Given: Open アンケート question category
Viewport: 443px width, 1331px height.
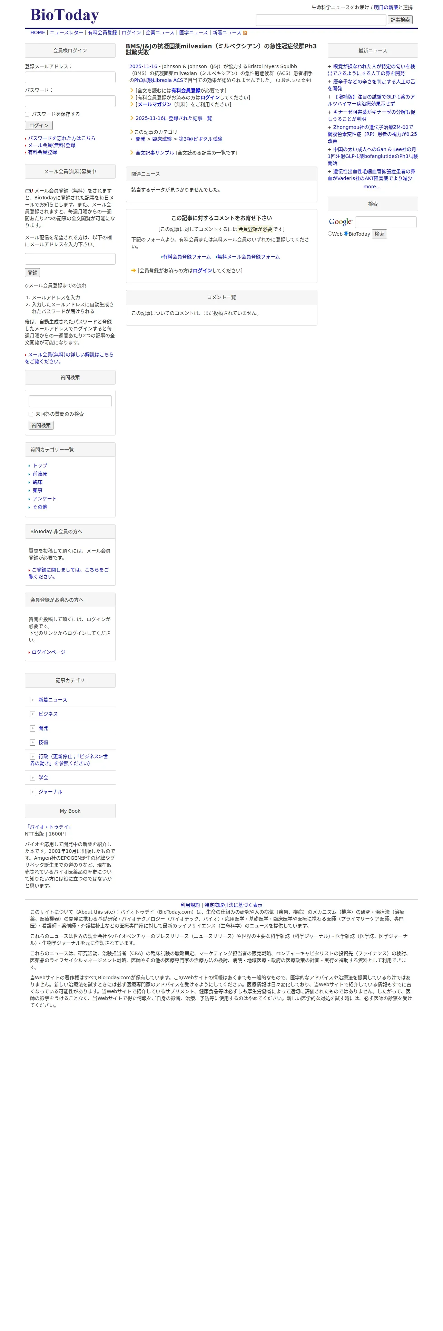Looking at the screenshot, I should pyautogui.click(x=45, y=499).
